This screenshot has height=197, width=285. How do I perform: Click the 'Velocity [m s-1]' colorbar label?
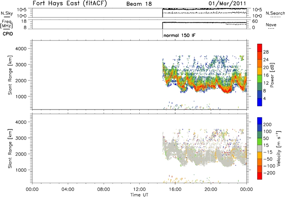pyautogui.click(x=278, y=148)
